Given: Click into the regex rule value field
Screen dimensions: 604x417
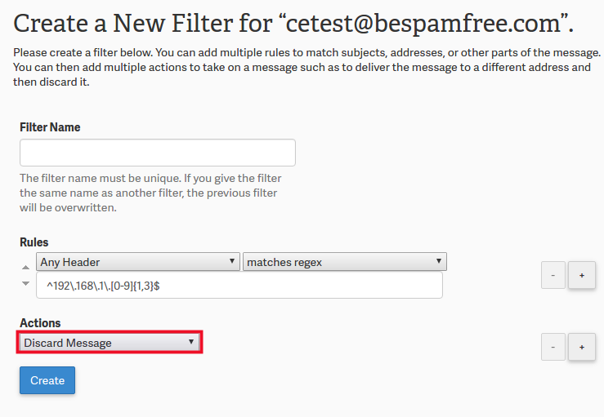Looking at the screenshot, I should pos(239,286).
